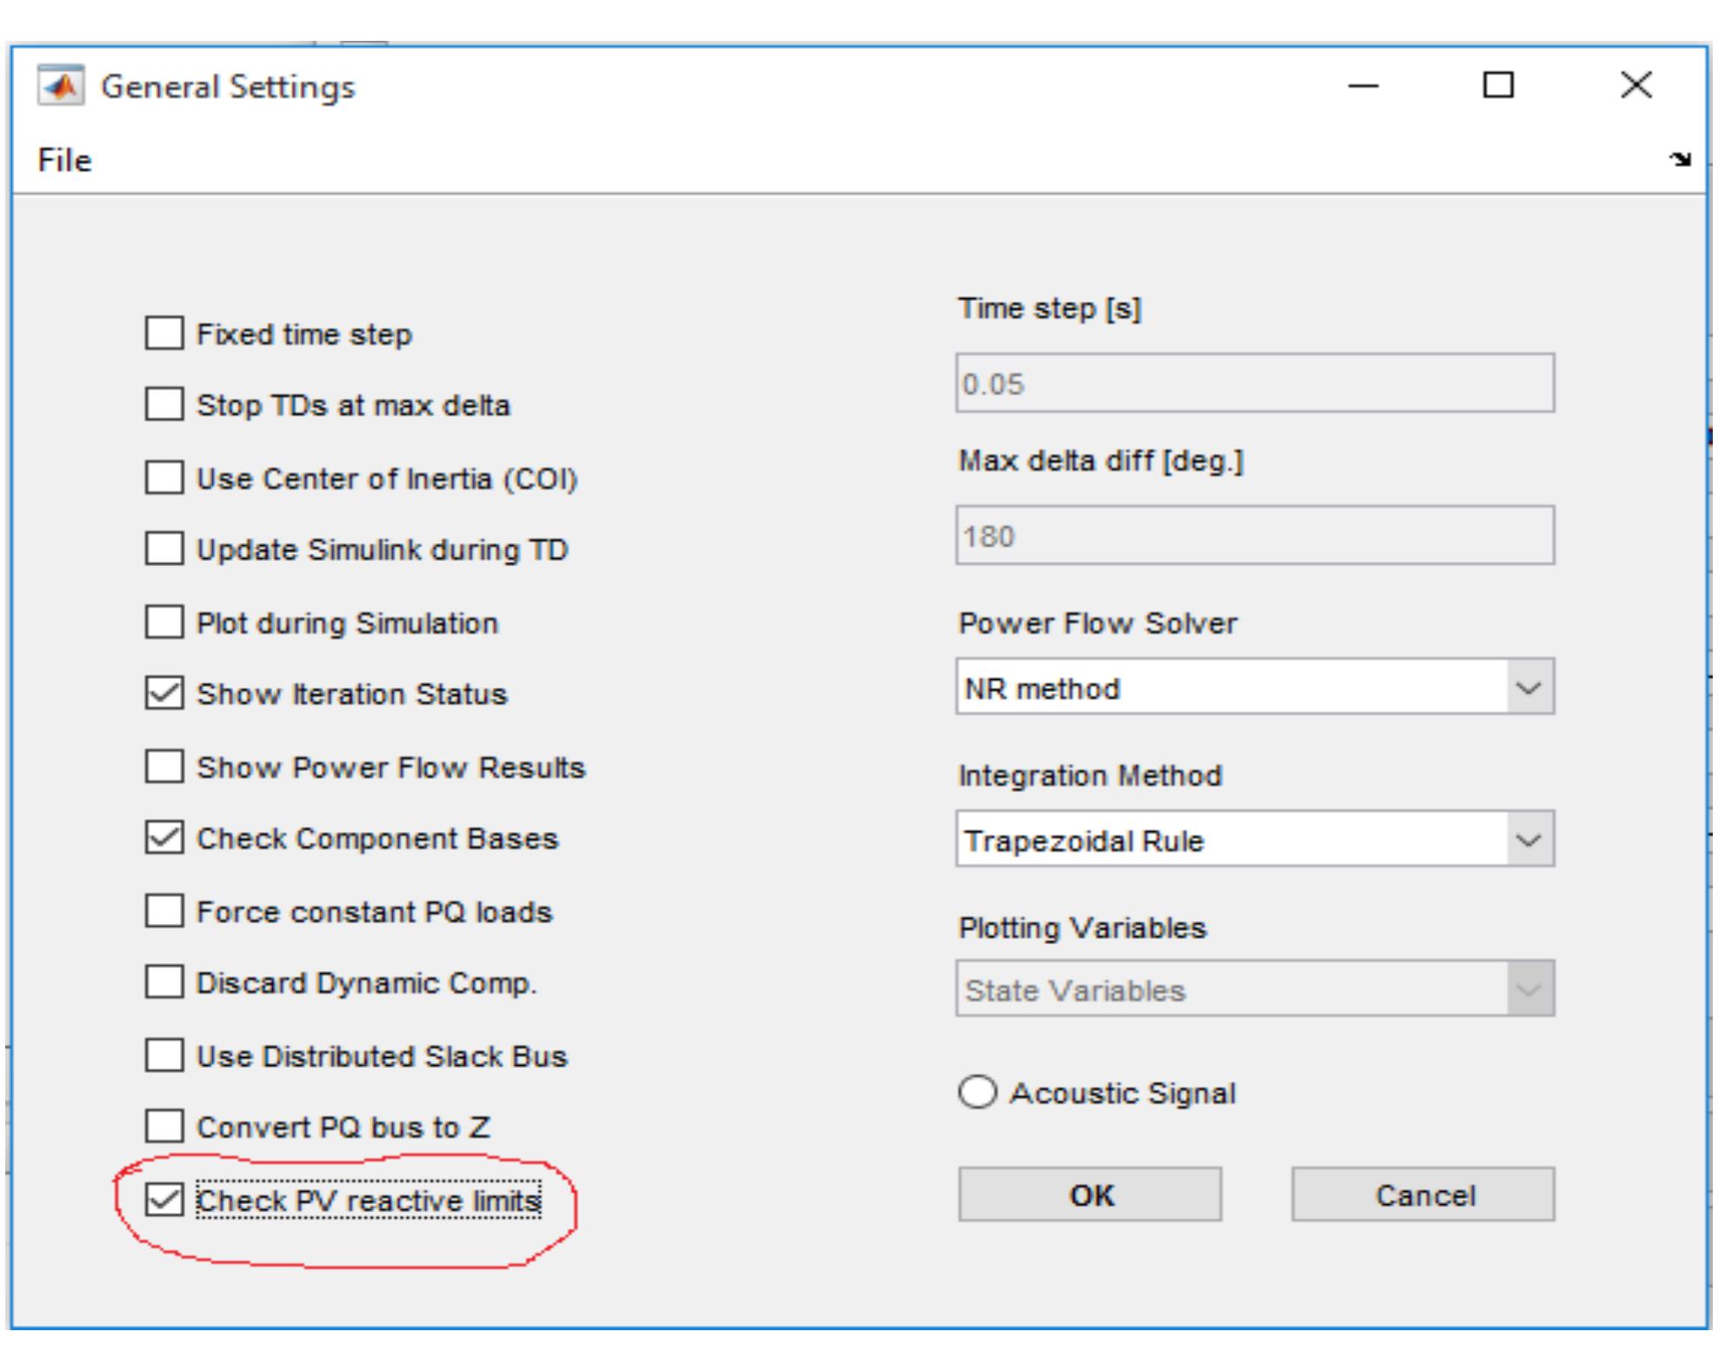Disable Check PV reactive limits
Screen dimensions: 1718x1345
click(164, 1200)
